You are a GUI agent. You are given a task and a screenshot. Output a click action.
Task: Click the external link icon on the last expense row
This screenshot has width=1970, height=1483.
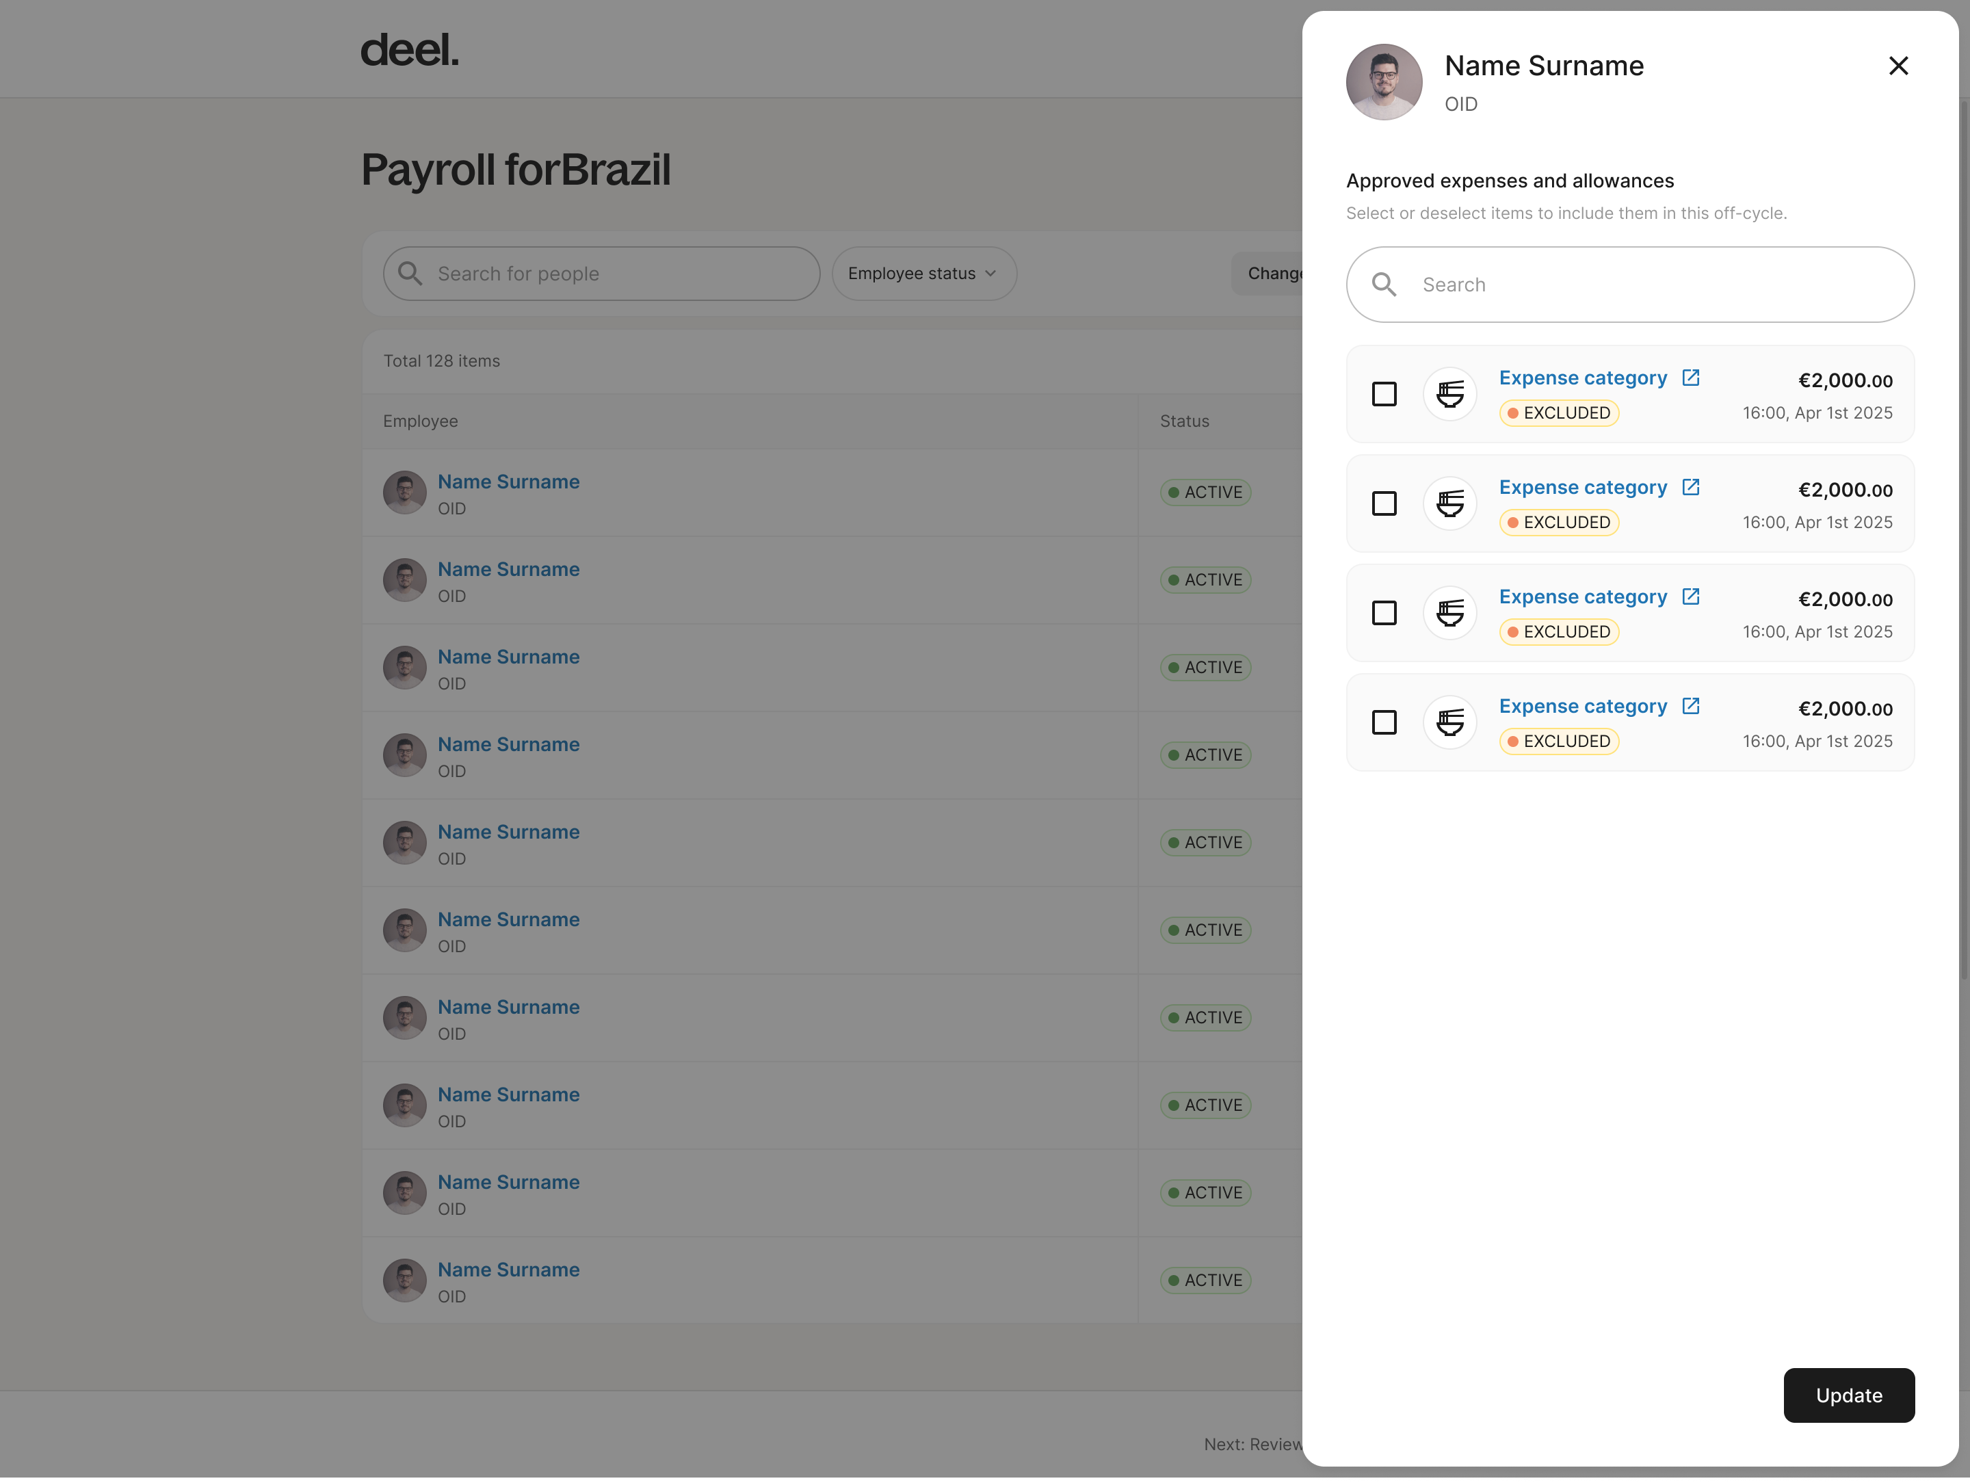click(x=1690, y=705)
